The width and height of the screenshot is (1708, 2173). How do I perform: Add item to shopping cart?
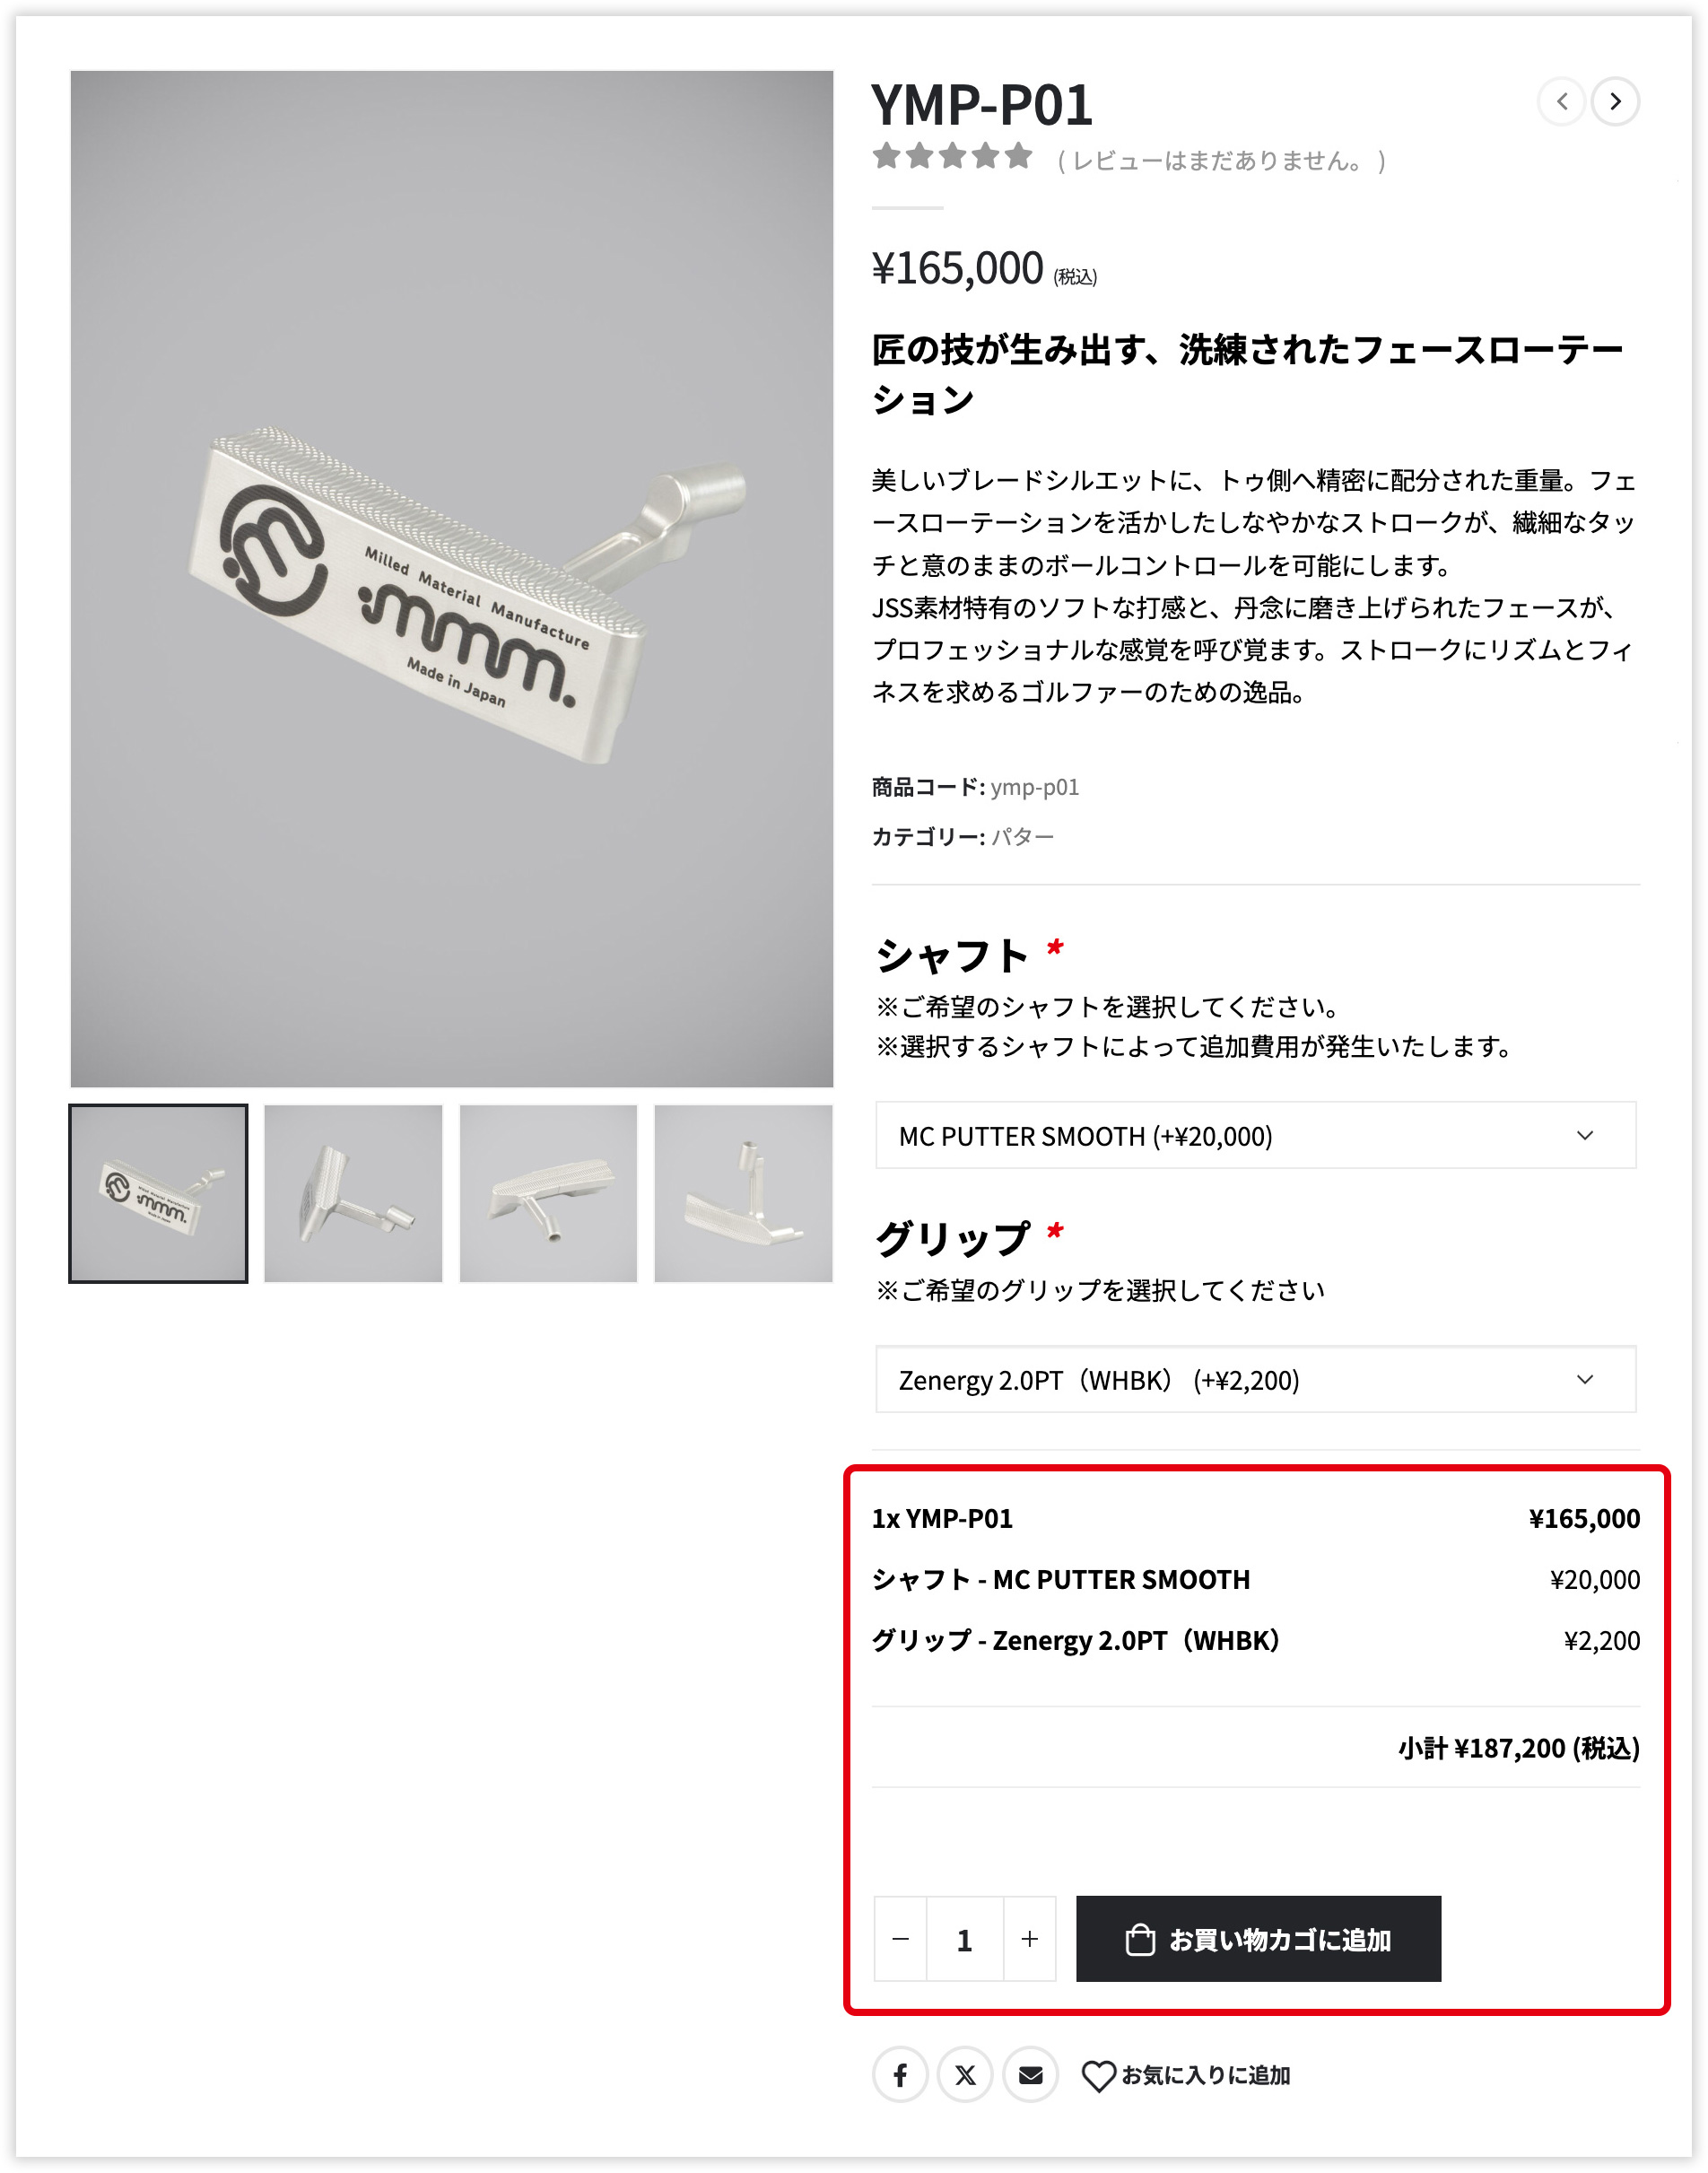[x=1258, y=1939]
